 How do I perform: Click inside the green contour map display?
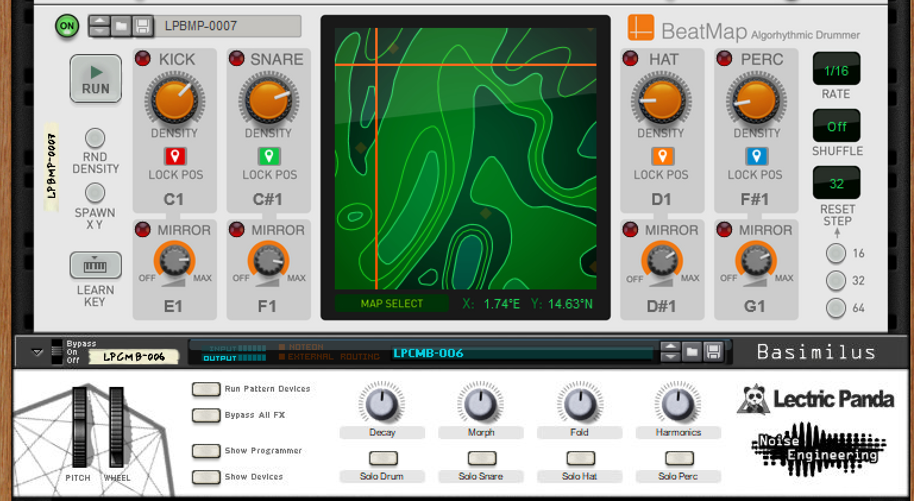tap(466, 159)
